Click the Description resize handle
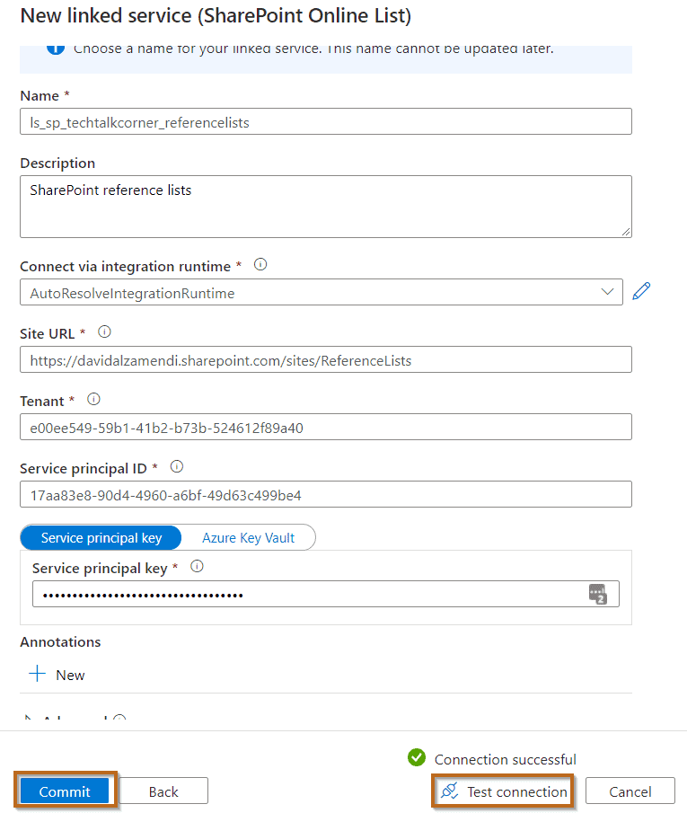The image size is (687, 813). coord(626,233)
